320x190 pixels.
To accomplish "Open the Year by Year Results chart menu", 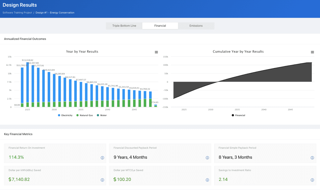I will [x=156, y=52].
